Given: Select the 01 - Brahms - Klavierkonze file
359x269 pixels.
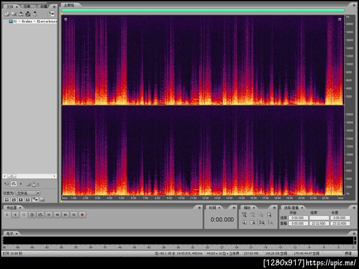Looking at the screenshot, I should pos(33,22).
